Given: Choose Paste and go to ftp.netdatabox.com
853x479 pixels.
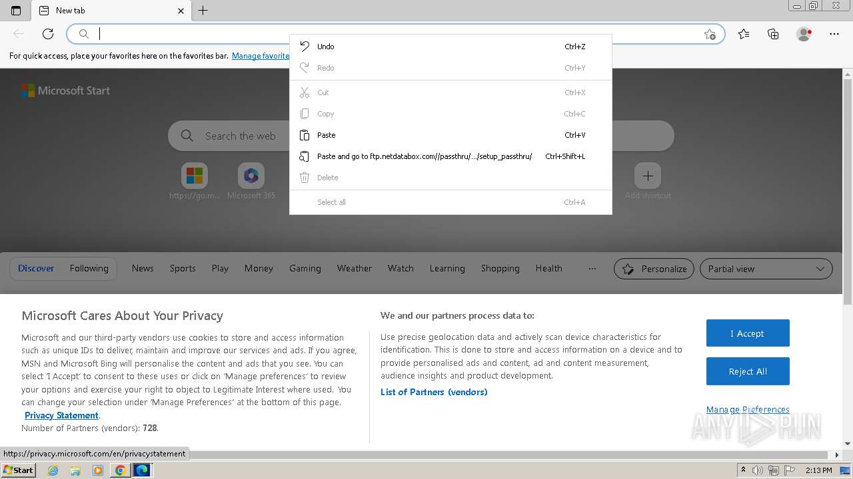Looking at the screenshot, I should pos(450,156).
